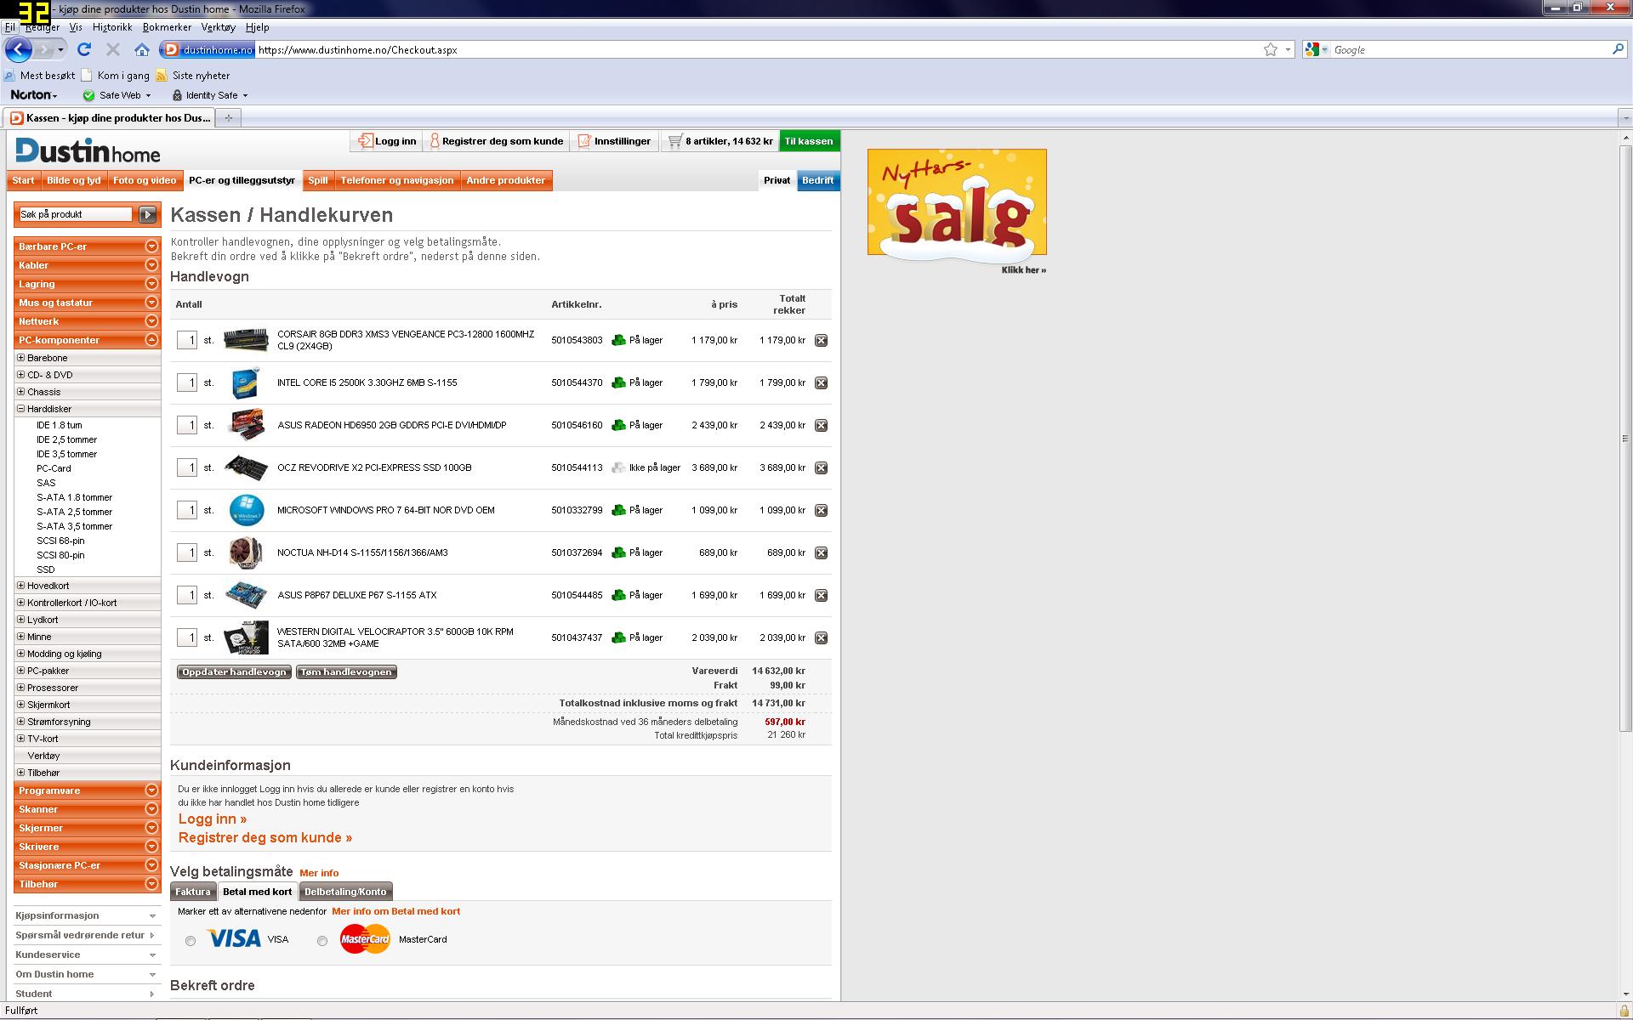The image size is (1633, 1020).
Task: Open the Bokmerker menu
Action: pyautogui.click(x=167, y=27)
